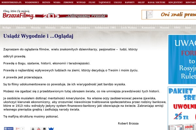Click the heading 'Usiądź Wygodnie i ...Oglądaj'
The height and width of the screenshot is (130, 196).
[38, 36]
